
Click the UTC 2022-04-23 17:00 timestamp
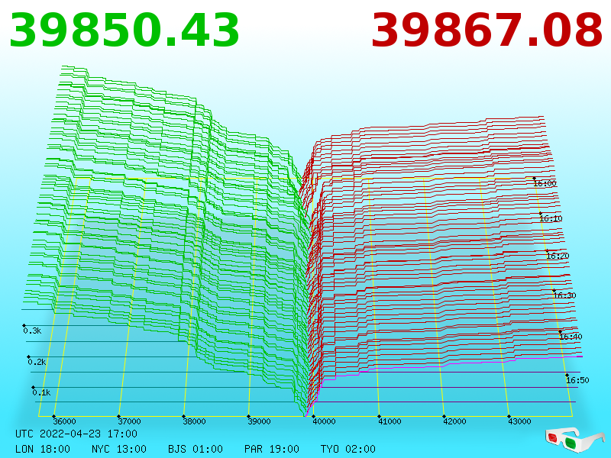(76, 434)
